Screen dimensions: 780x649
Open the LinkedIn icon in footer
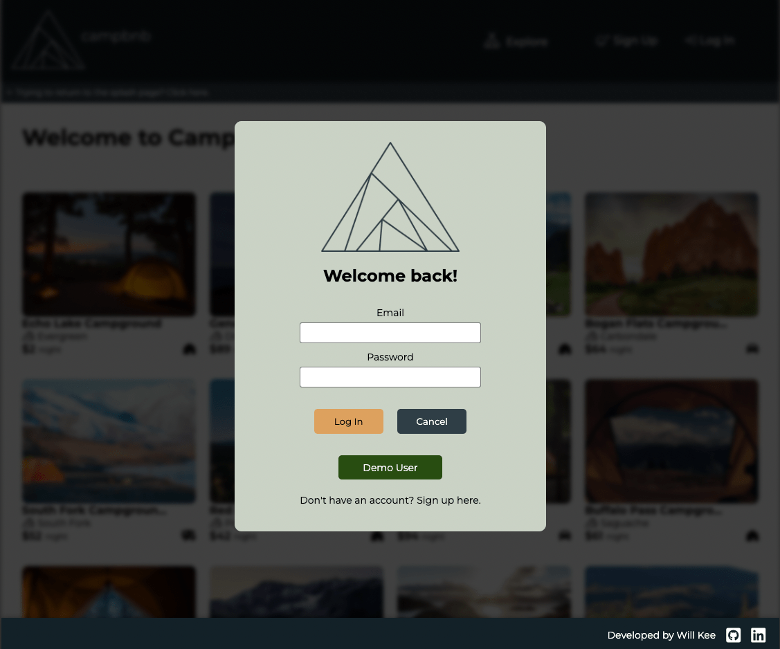tap(758, 635)
